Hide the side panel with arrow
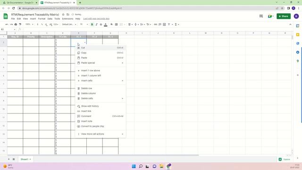The height and width of the screenshot is (170, 302). click(x=298, y=158)
